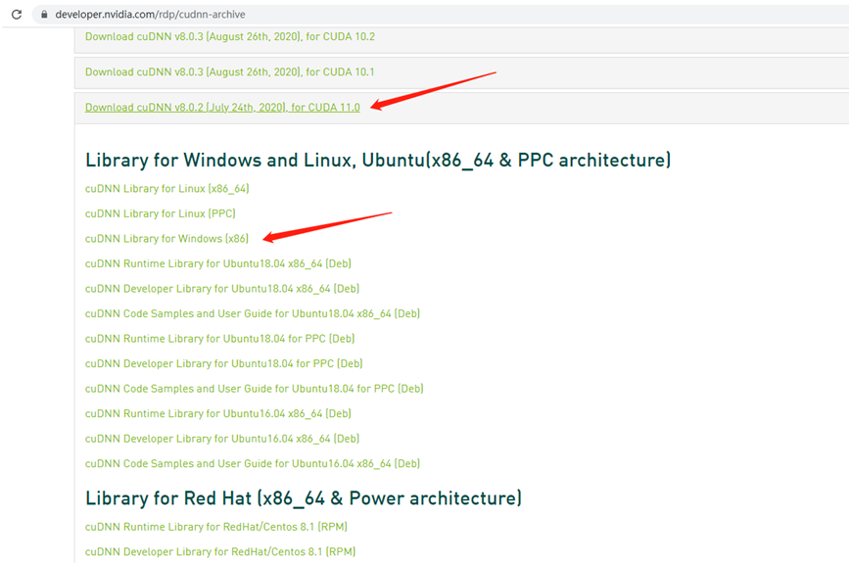Open cuDNN Runtime Library for Ubuntu18.04 x86_64

(218, 263)
